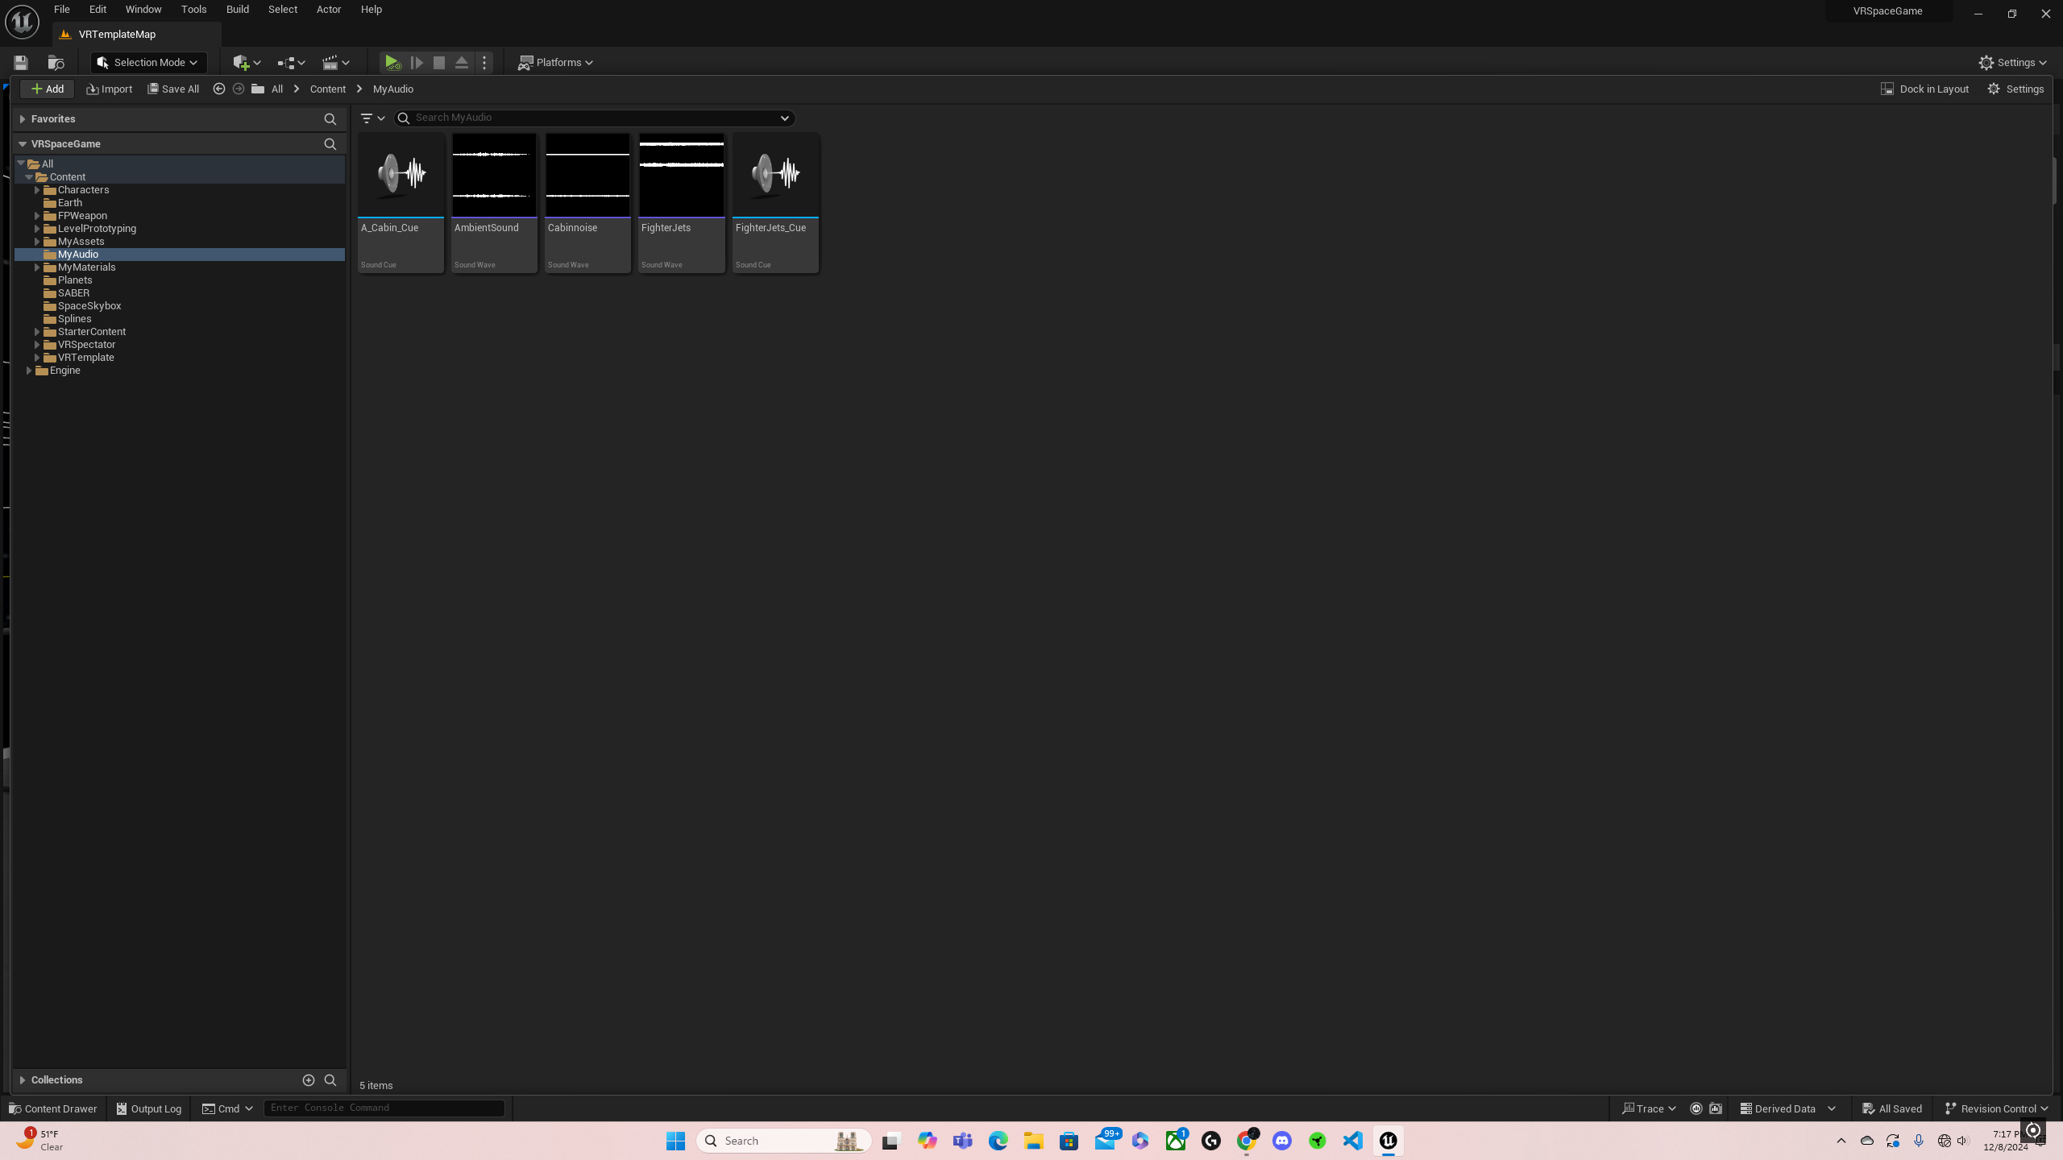Click the Play button to simulate
This screenshot has height=1160, width=2063.
(391, 61)
